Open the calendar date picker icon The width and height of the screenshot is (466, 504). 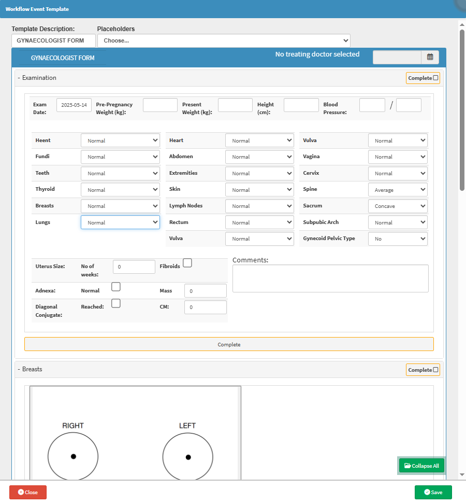430,57
